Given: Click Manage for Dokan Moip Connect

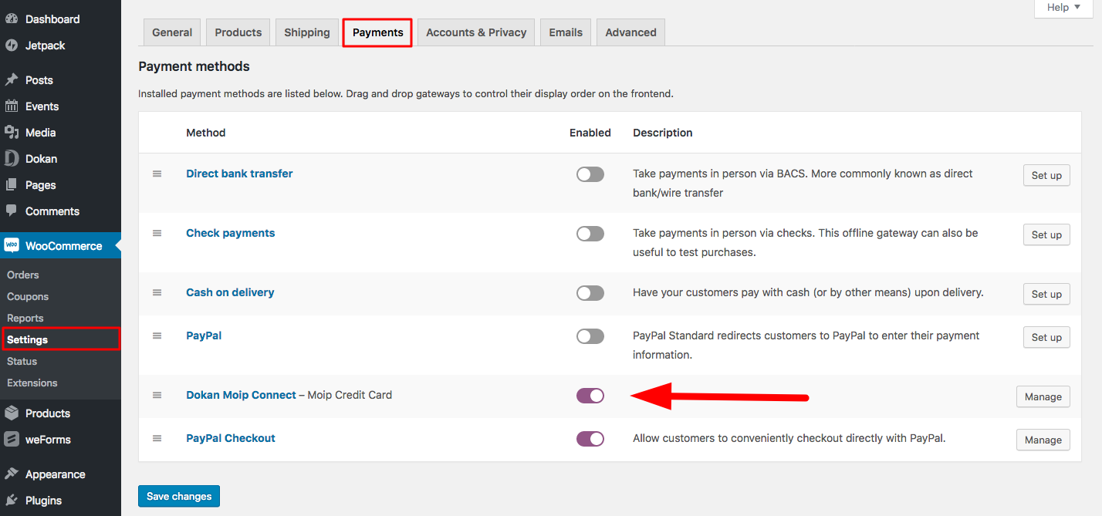Looking at the screenshot, I should click(x=1043, y=397).
